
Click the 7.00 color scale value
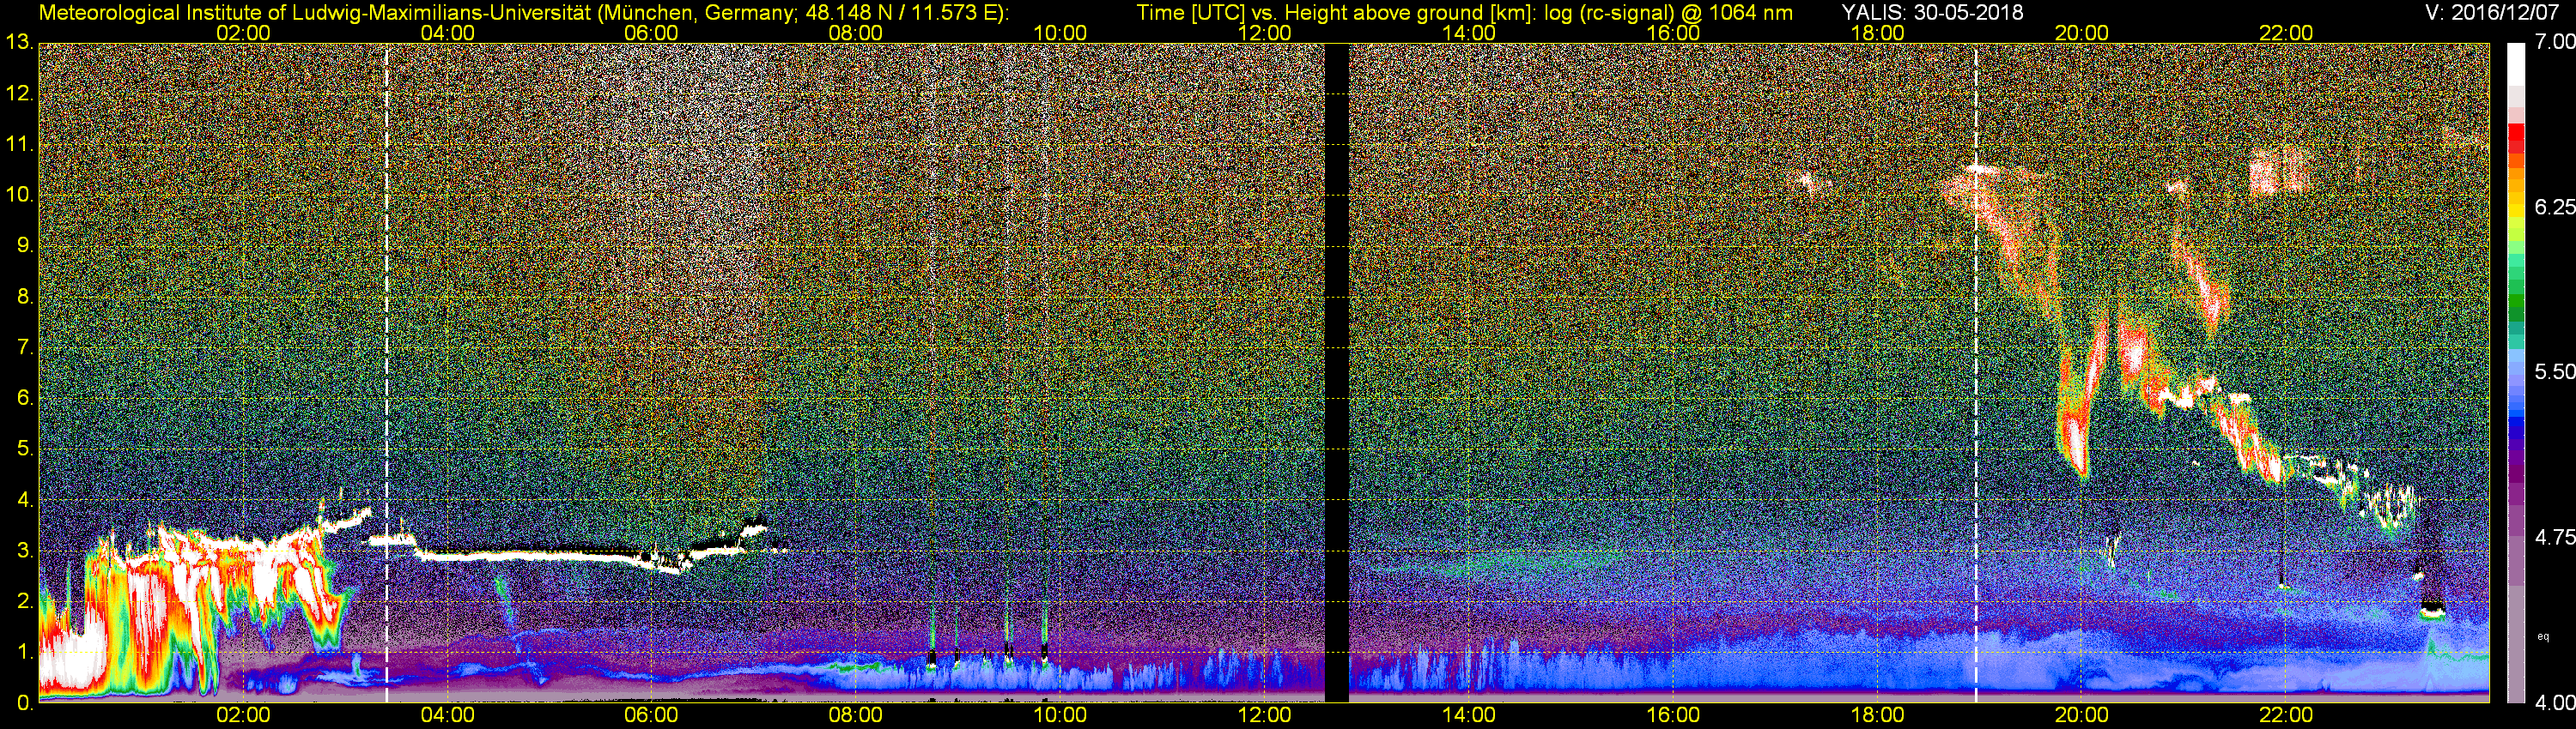tap(2555, 42)
